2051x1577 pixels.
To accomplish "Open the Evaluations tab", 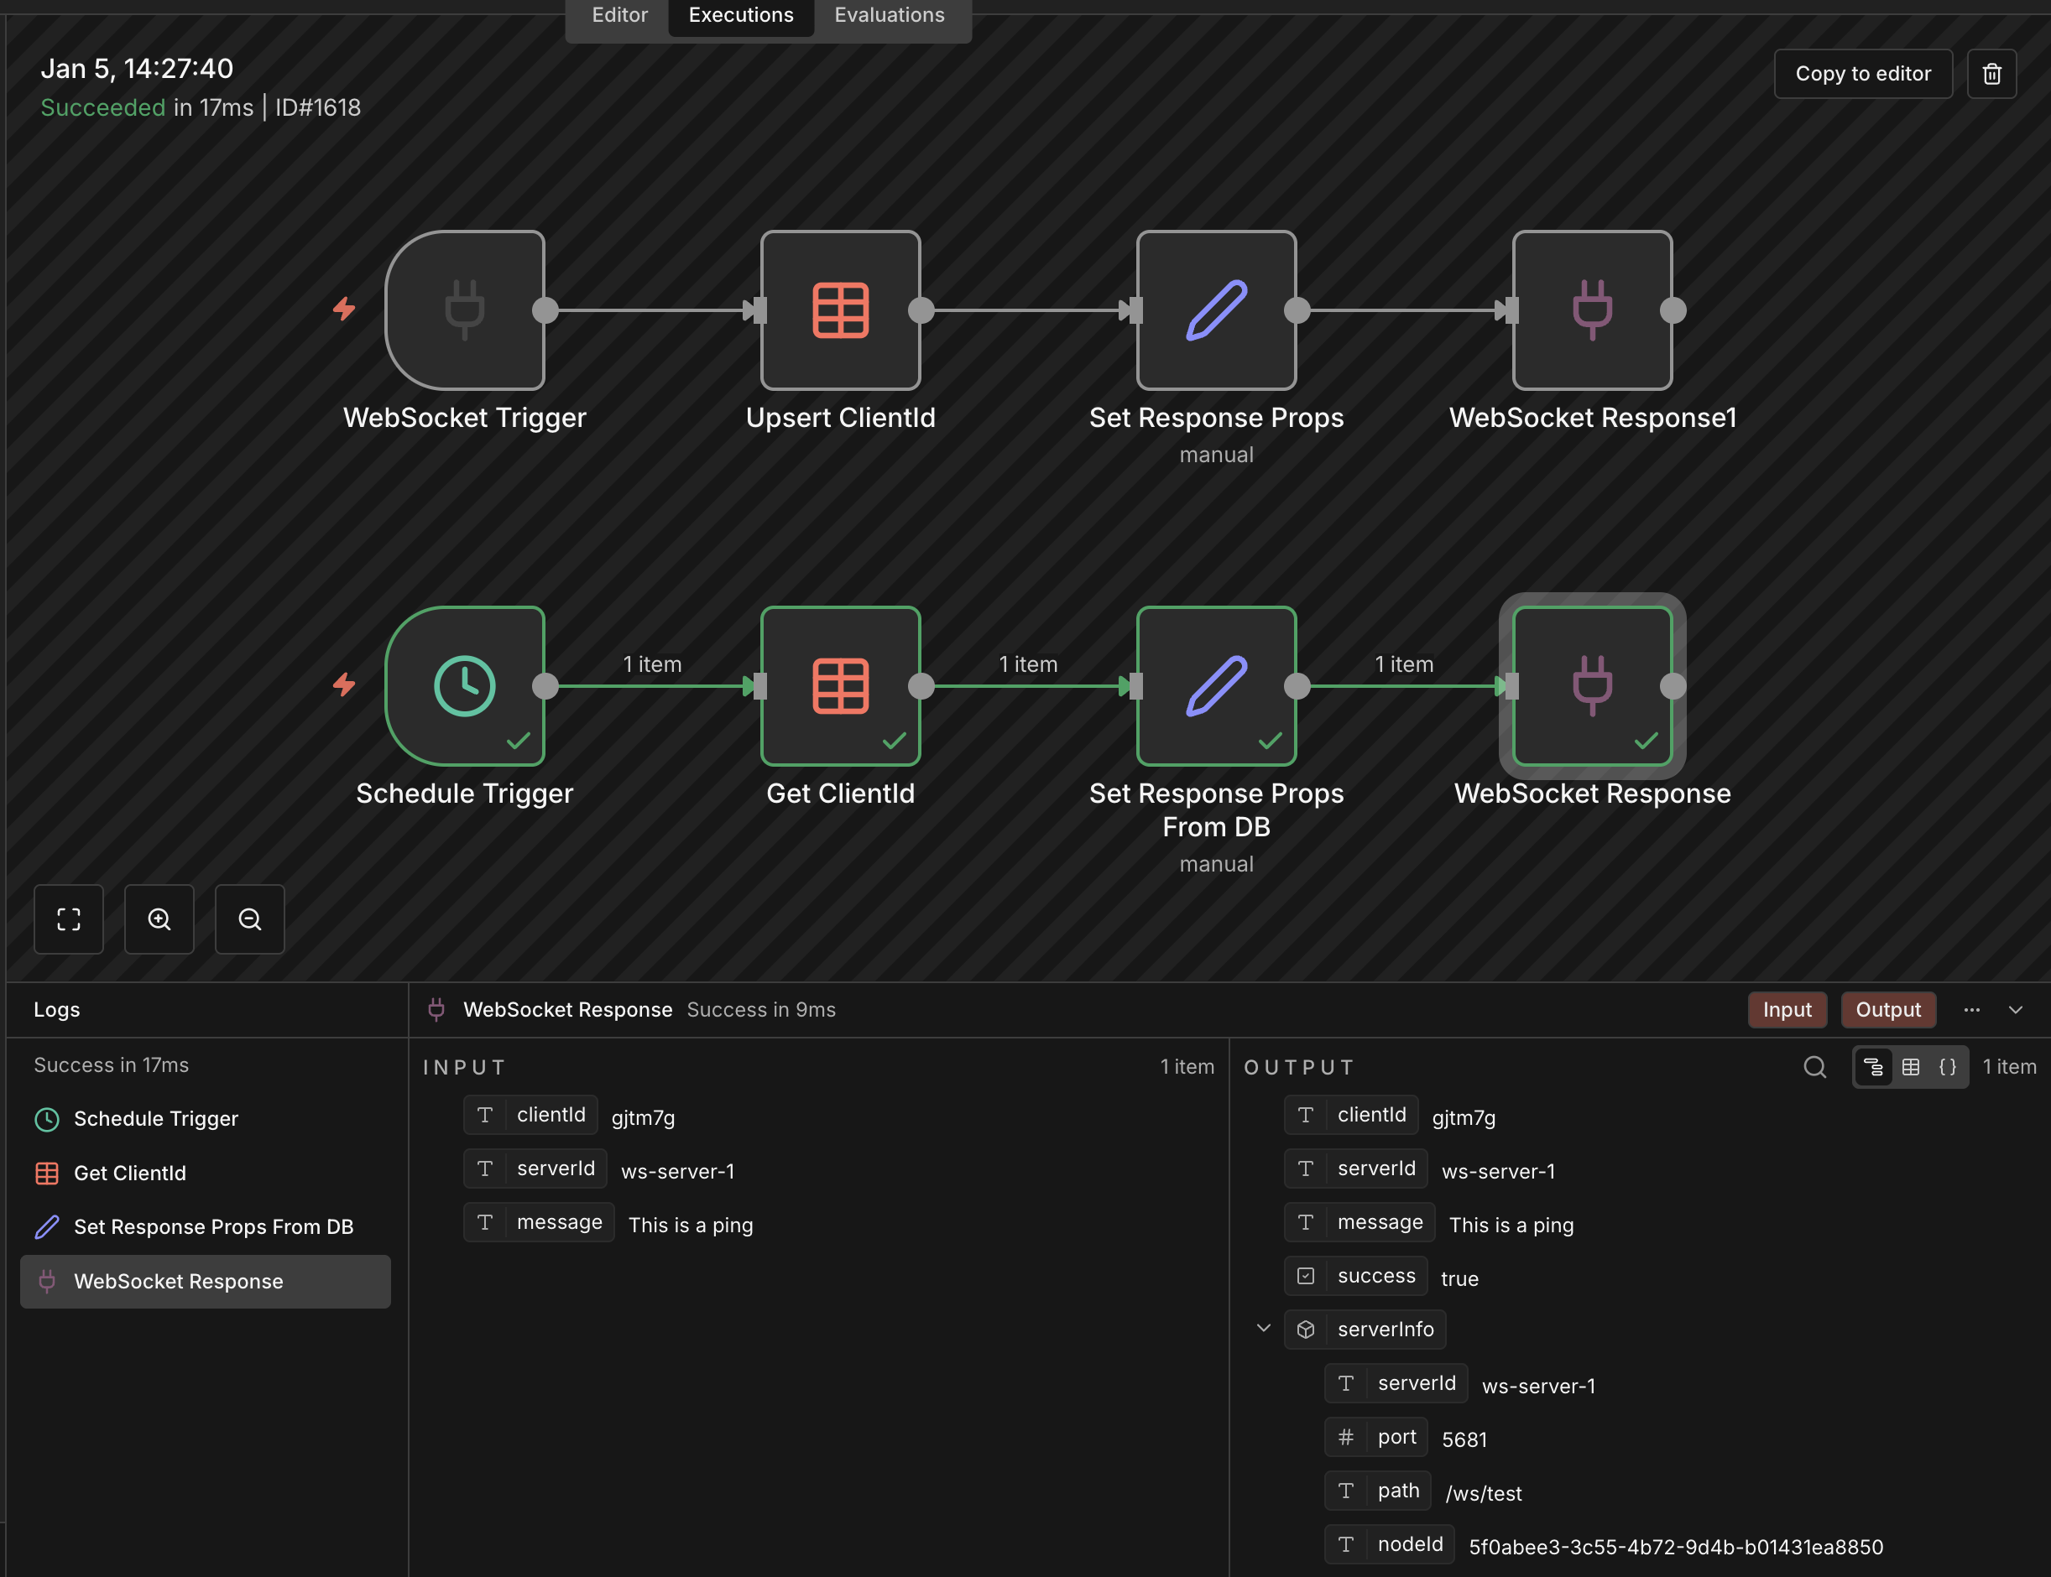I will (889, 15).
